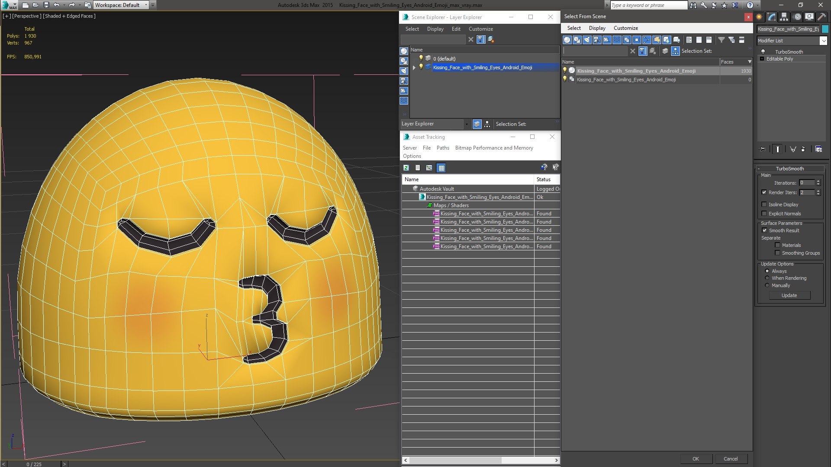Click Save File icon in quick access toolbar
Image resolution: width=831 pixels, height=467 pixels.
coord(46,5)
